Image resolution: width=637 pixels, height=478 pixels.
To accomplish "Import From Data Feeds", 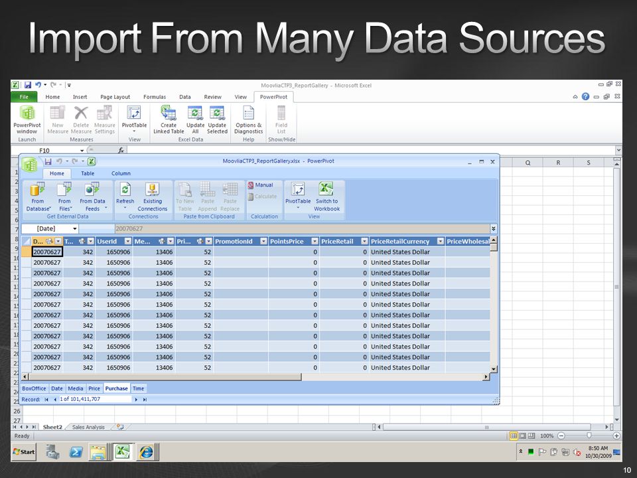I will click(93, 197).
